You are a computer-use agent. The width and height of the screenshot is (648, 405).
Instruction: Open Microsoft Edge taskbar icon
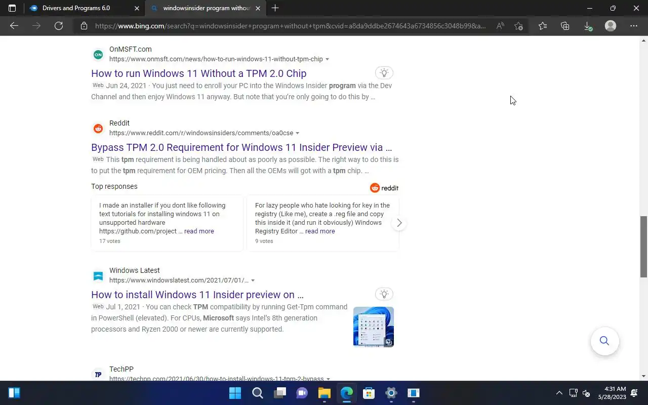347,393
